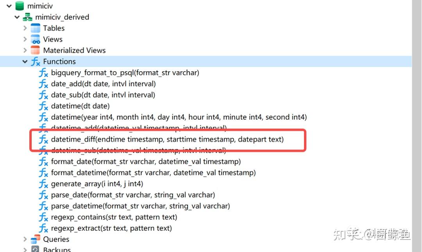Click the Materialized Views icon
The height and width of the screenshot is (252, 422).
point(36,50)
